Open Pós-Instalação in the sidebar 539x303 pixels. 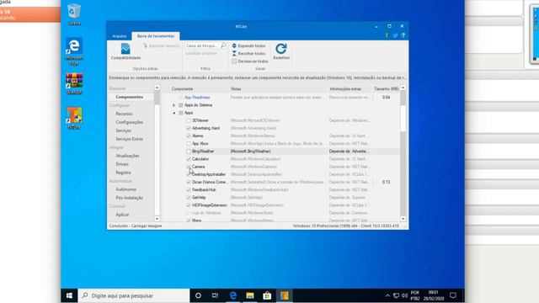[129, 198]
